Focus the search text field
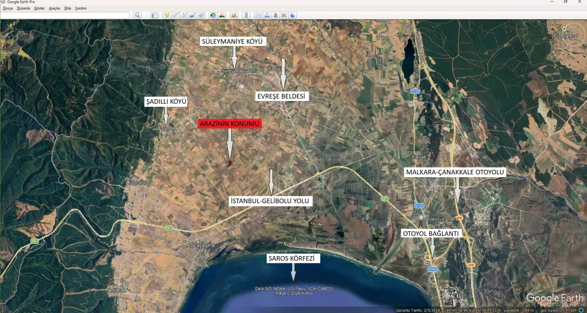587x313 pixels. point(65,15)
